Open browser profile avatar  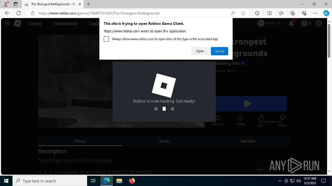click(x=5, y=4)
